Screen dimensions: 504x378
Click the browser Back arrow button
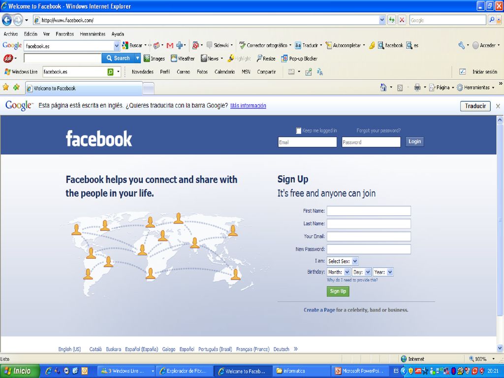click(x=7, y=20)
